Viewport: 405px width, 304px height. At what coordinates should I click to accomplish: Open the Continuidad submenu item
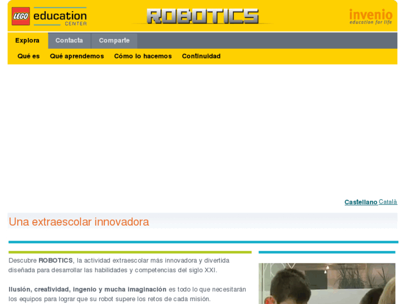pos(201,56)
